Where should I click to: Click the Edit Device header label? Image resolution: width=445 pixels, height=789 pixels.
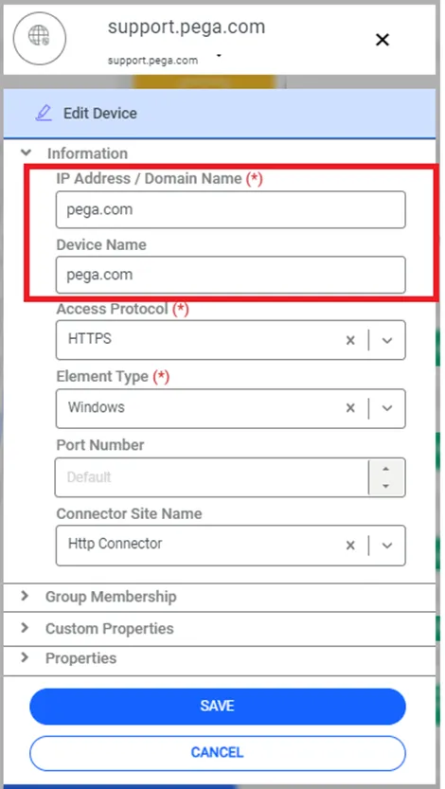click(x=100, y=114)
